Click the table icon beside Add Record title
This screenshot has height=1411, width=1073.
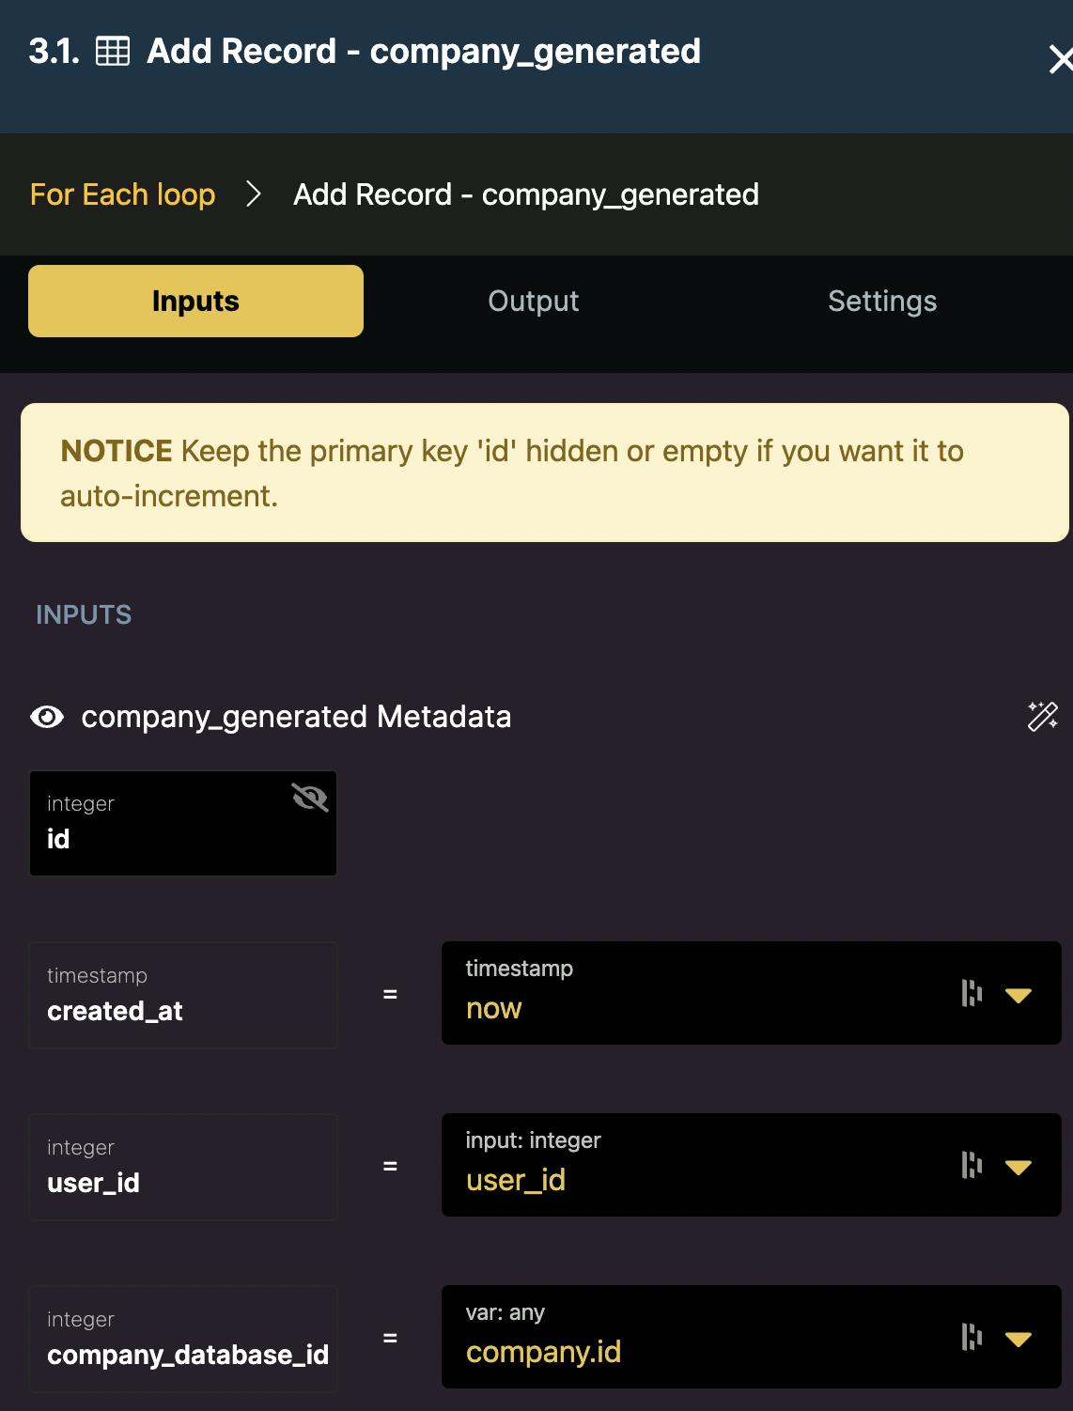[113, 51]
